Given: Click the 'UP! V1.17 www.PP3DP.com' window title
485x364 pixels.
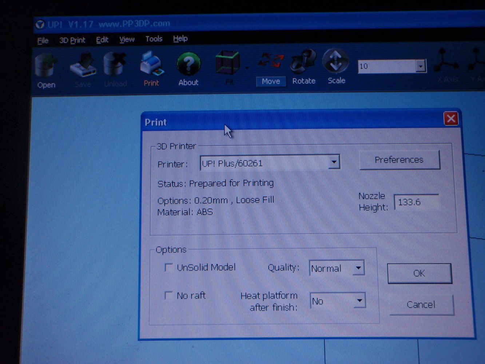Looking at the screenshot, I should click(x=109, y=24).
